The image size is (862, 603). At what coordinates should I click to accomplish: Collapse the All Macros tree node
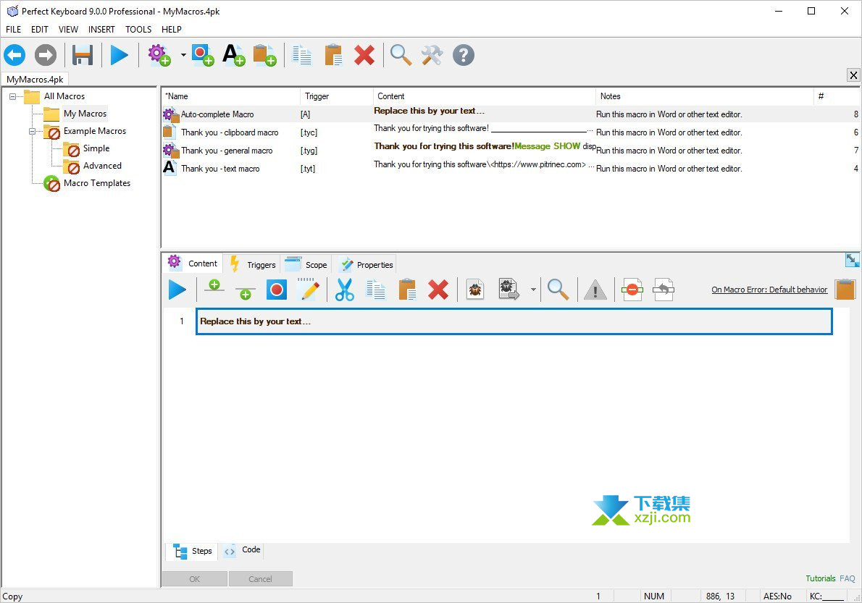click(x=12, y=96)
